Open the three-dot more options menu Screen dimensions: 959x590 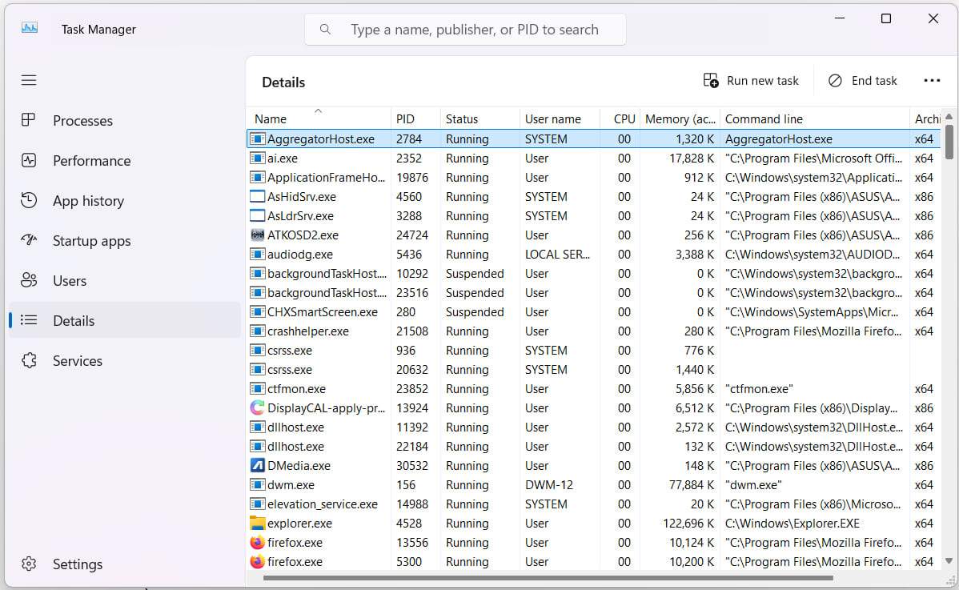tap(932, 81)
